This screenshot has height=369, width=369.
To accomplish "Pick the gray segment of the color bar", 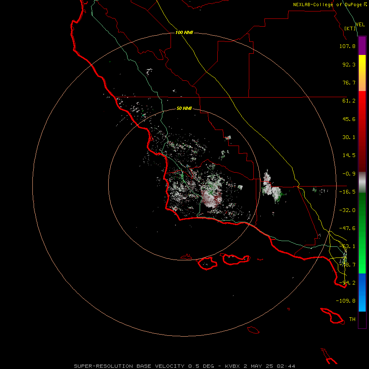I will tap(362, 182).
